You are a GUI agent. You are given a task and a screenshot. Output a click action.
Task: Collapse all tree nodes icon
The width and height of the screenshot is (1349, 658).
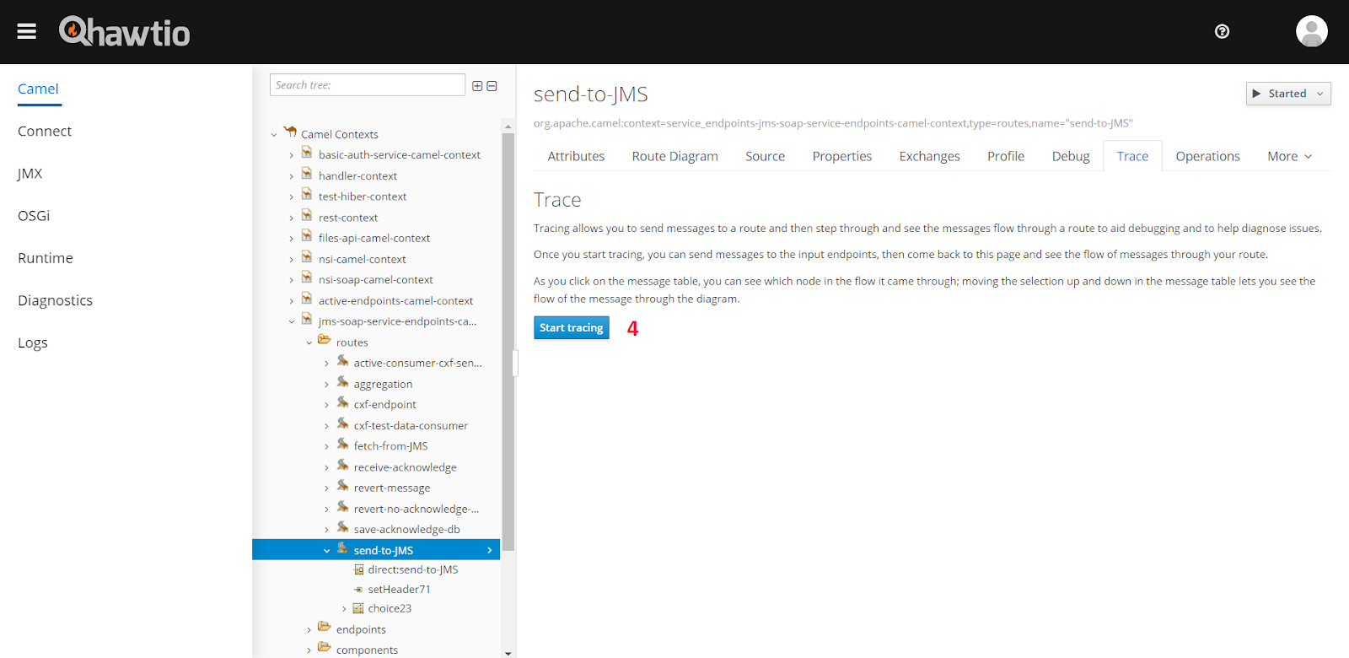click(x=492, y=86)
